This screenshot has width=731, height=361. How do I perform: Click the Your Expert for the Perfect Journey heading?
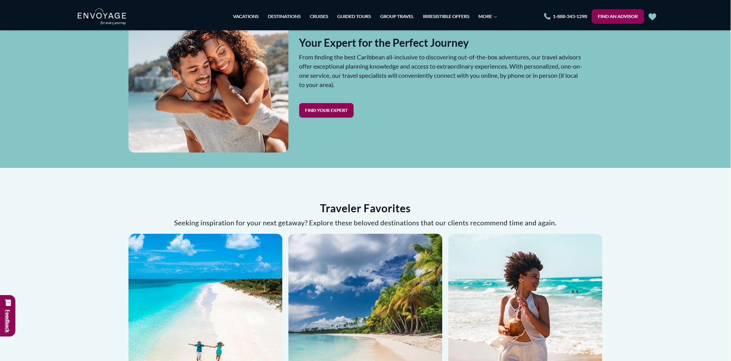click(x=384, y=43)
